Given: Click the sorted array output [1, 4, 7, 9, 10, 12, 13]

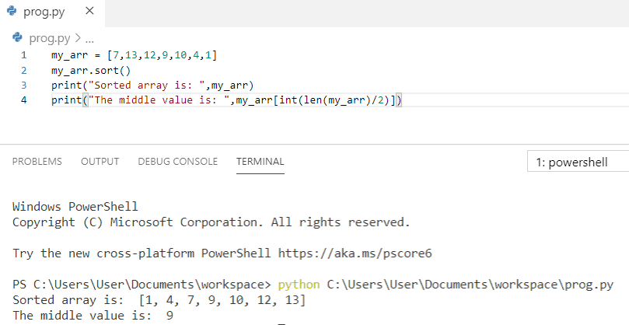Looking at the screenshot, I should [x=222, y=299].
